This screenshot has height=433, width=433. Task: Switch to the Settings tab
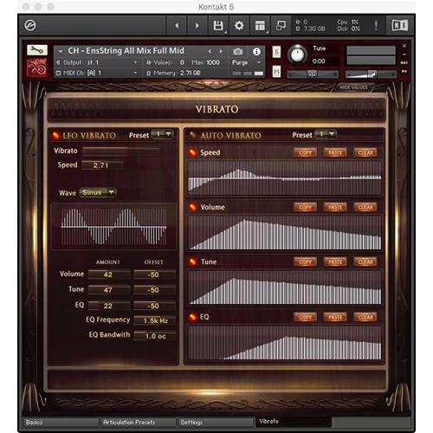(x=216, y=423)
